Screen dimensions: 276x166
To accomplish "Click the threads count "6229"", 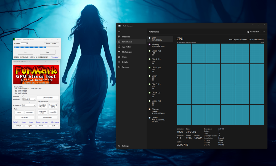I will click(x=189, y=138).
